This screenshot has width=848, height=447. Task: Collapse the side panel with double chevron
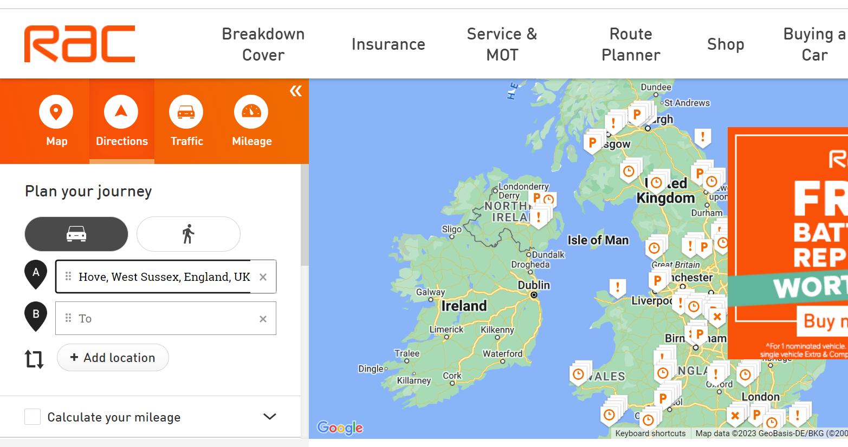point(296,91)
